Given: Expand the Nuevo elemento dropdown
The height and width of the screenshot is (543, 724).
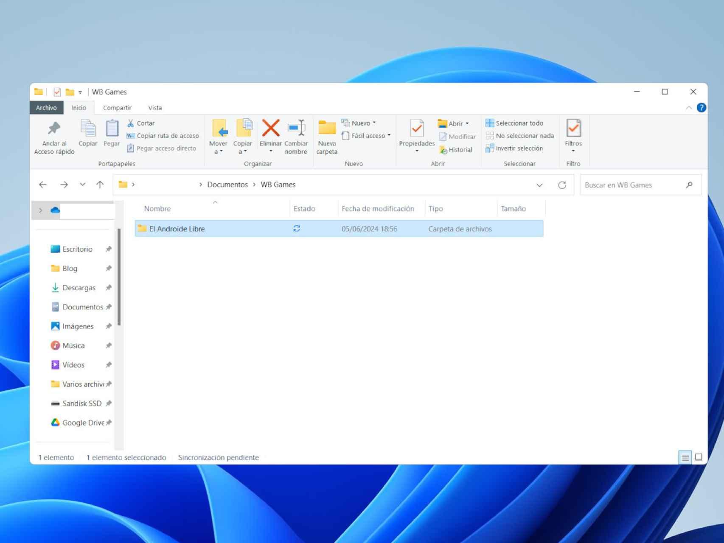Looking at the screenshot, I should (x=359, y=123).
